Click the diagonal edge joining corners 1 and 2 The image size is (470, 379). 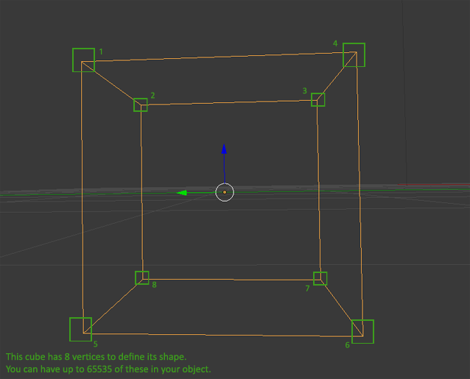(111, 83)
